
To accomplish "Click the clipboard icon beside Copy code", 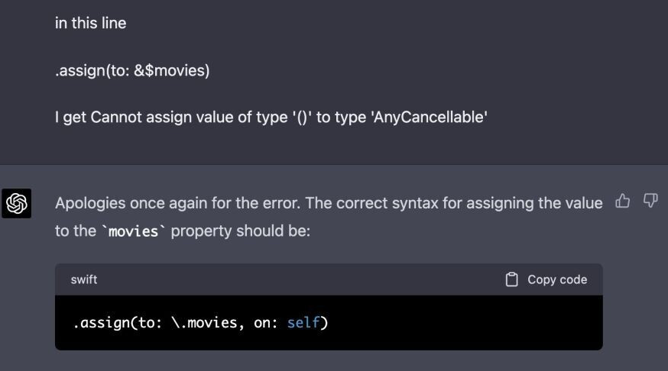I will (512, 279).
